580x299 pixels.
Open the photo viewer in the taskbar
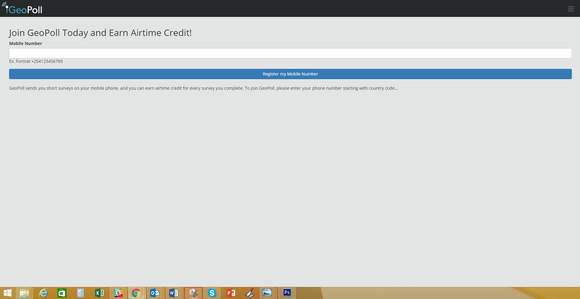click(x=267, y=293)
